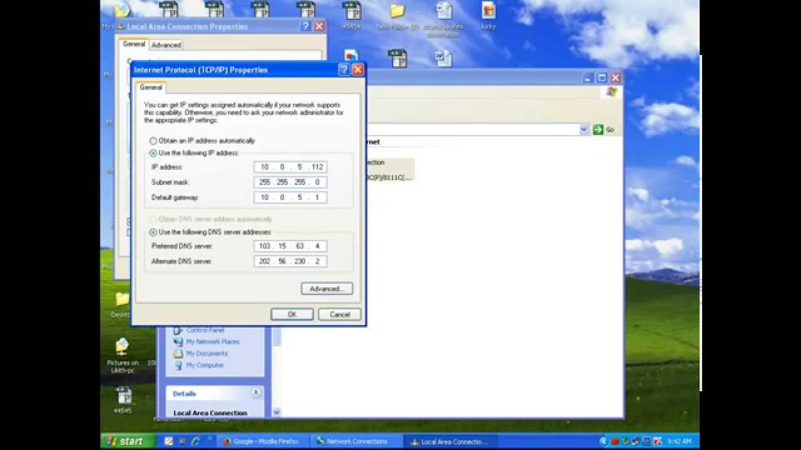This screenshot has height=450, width=801.
Task: Open Control Panel link in Other Places
Action: (x=205, y=330)
